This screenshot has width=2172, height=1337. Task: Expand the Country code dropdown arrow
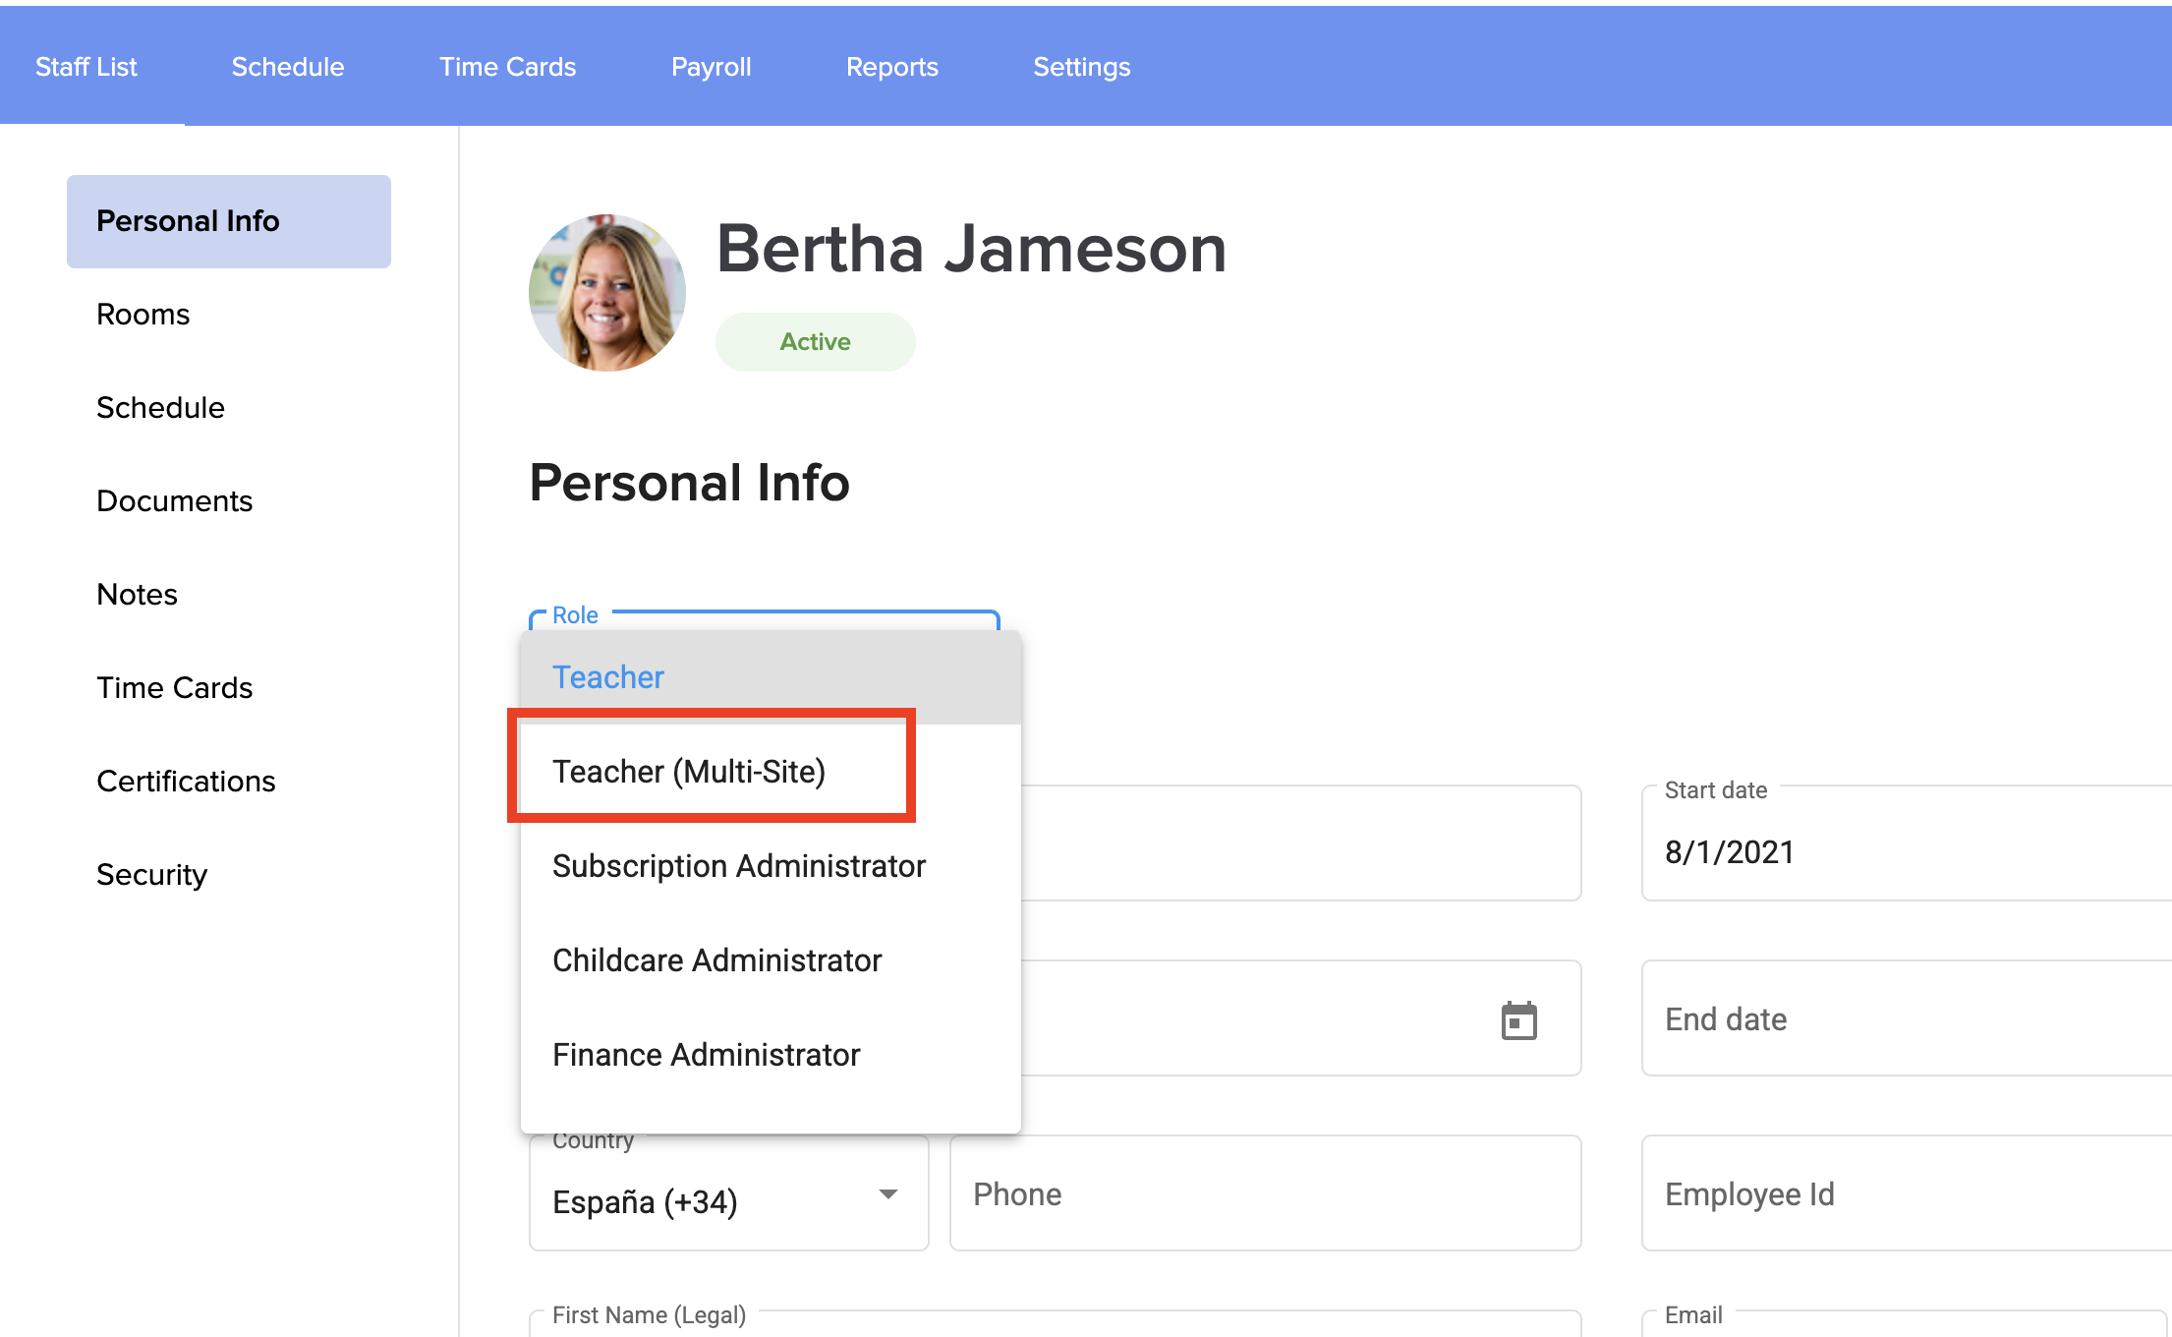887,1194
